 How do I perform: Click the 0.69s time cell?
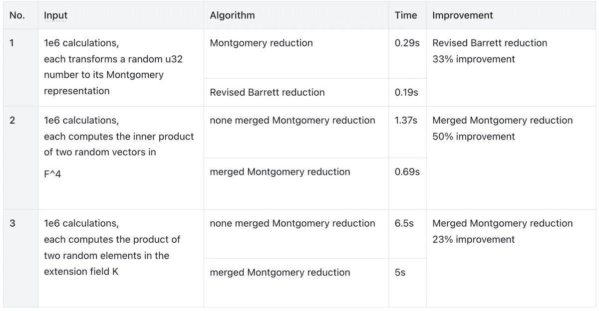tap(407, 184)
